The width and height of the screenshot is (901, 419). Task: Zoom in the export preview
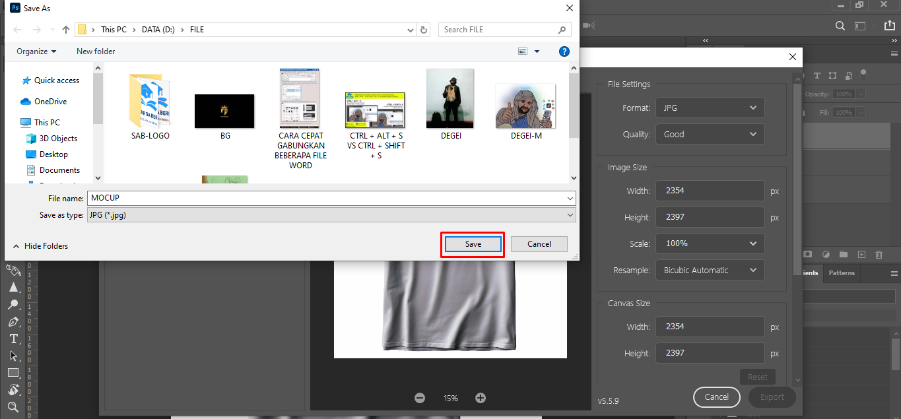point(481,398)
